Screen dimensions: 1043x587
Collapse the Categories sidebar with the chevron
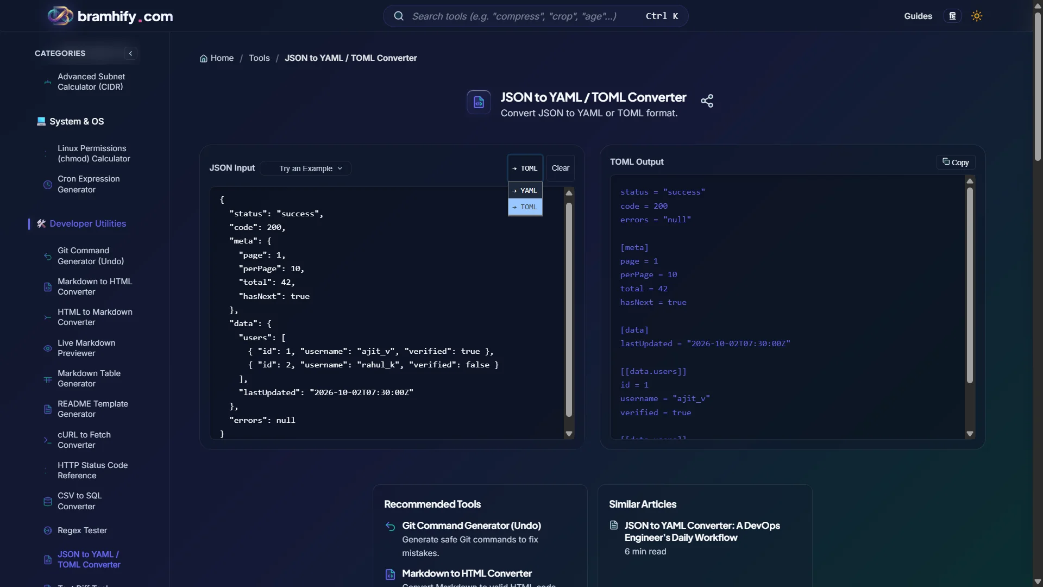(130, 53)
